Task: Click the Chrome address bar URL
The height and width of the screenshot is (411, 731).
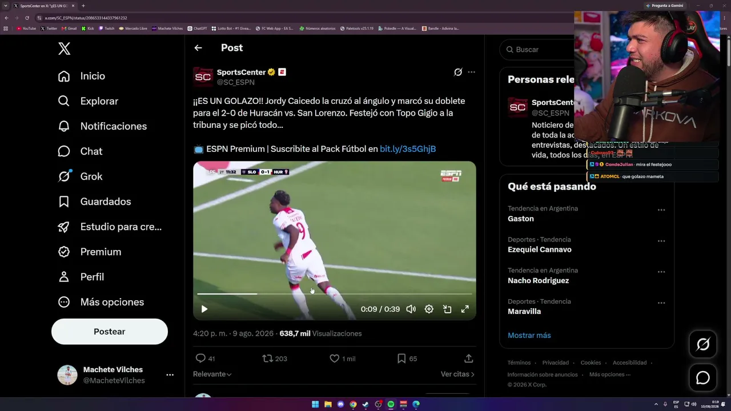Action: coord(86,18)
